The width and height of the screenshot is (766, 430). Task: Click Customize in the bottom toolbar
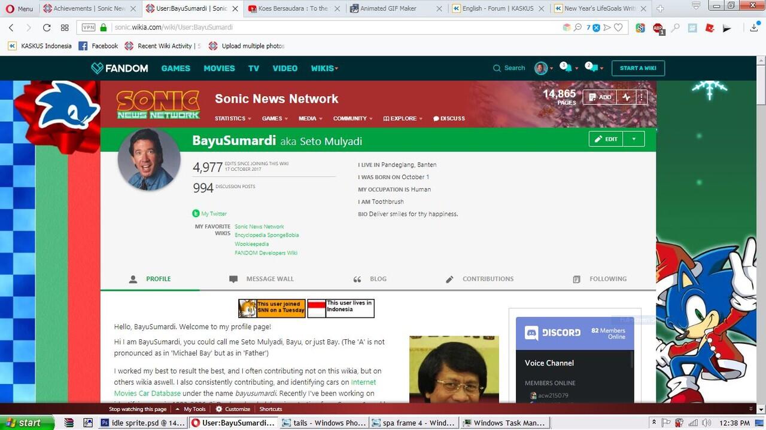point(233,409)
